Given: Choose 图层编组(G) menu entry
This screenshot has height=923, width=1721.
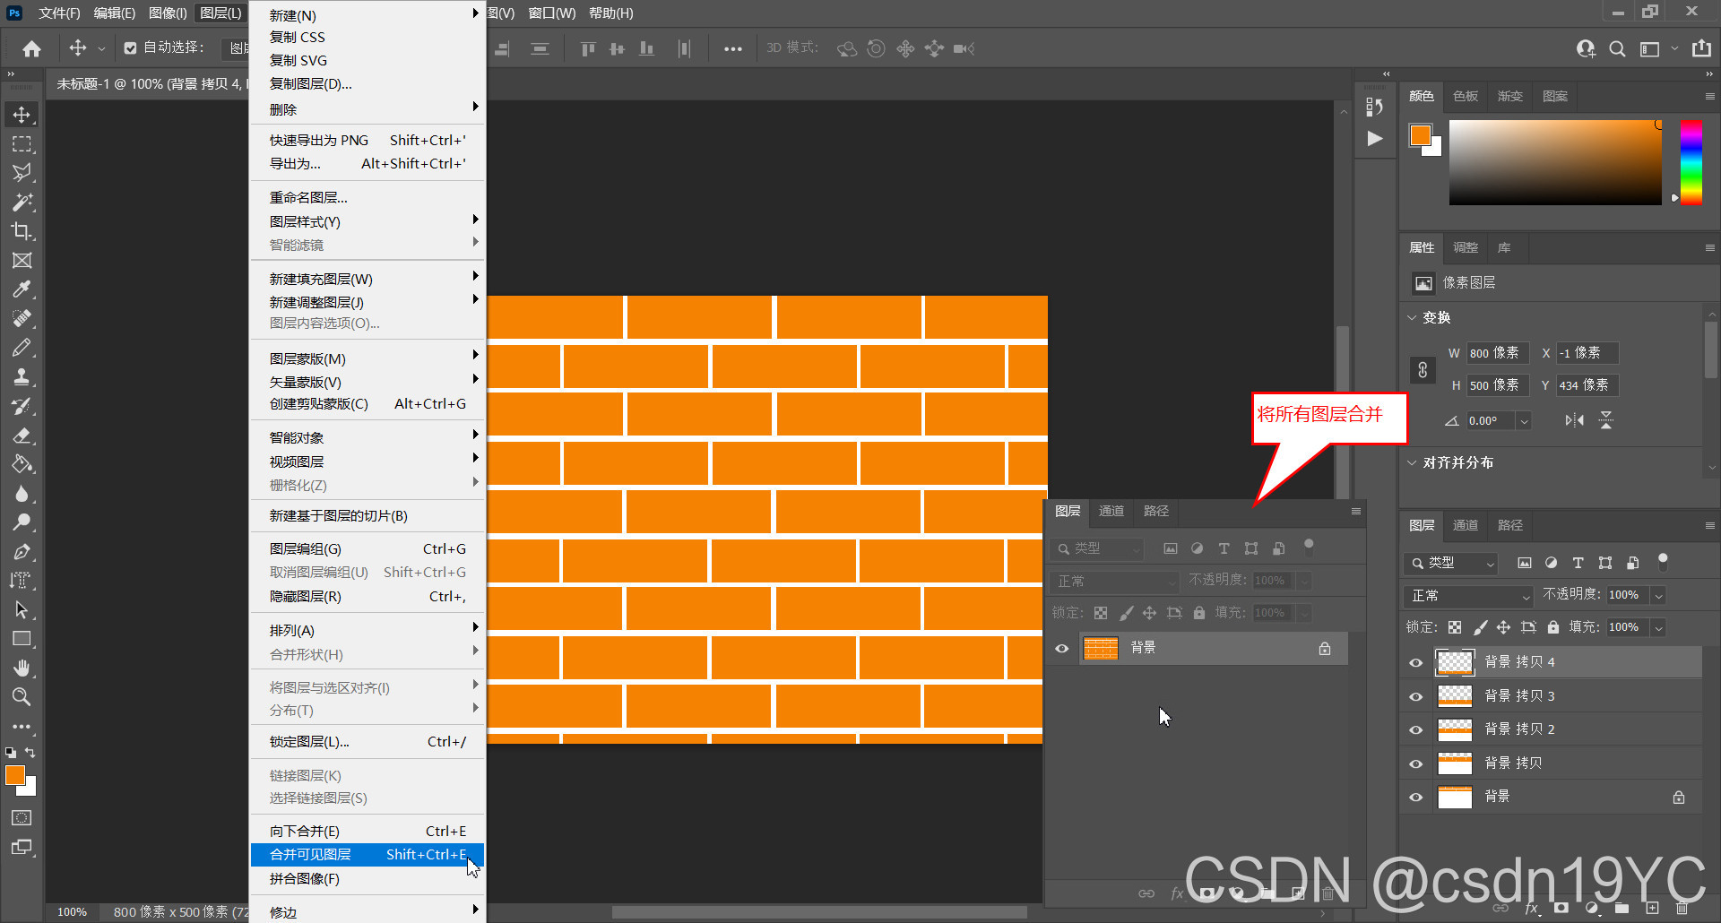Looking at the screenshot, I should (368, 548).
